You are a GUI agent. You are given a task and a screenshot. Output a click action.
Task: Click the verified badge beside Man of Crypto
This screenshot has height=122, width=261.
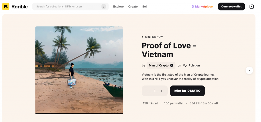pos(172,66)
